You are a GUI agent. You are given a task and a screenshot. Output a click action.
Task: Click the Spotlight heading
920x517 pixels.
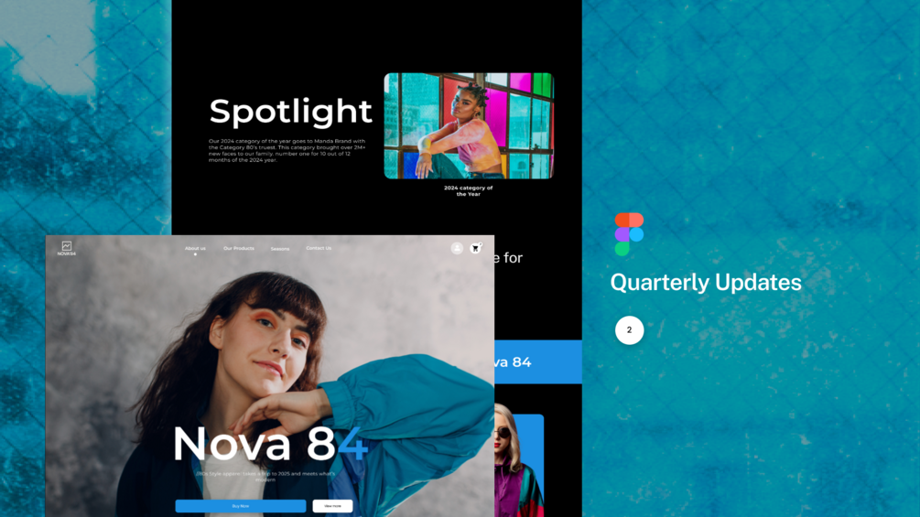[290, 112]
